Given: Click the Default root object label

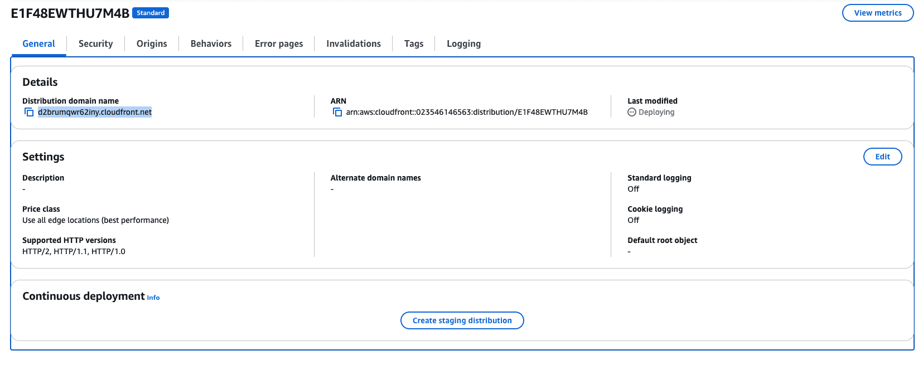Looking at the screenshot, I should [662, 240].
